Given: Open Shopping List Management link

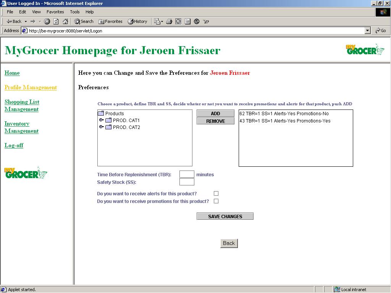Looking at the screenshot, I should point(22,105).
